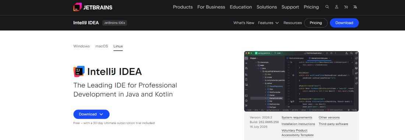Open the Resources link

click(x=292, y=23)
